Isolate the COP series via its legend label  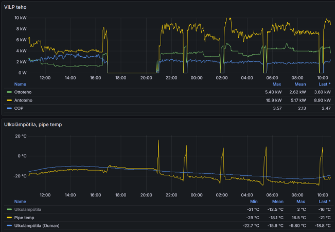pos(19,108)
